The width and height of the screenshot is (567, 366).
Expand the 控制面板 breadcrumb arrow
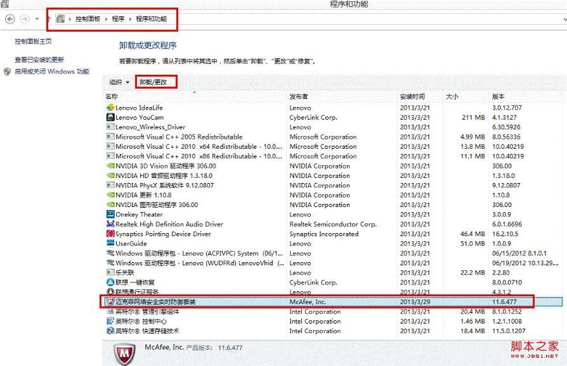(107, 19)
